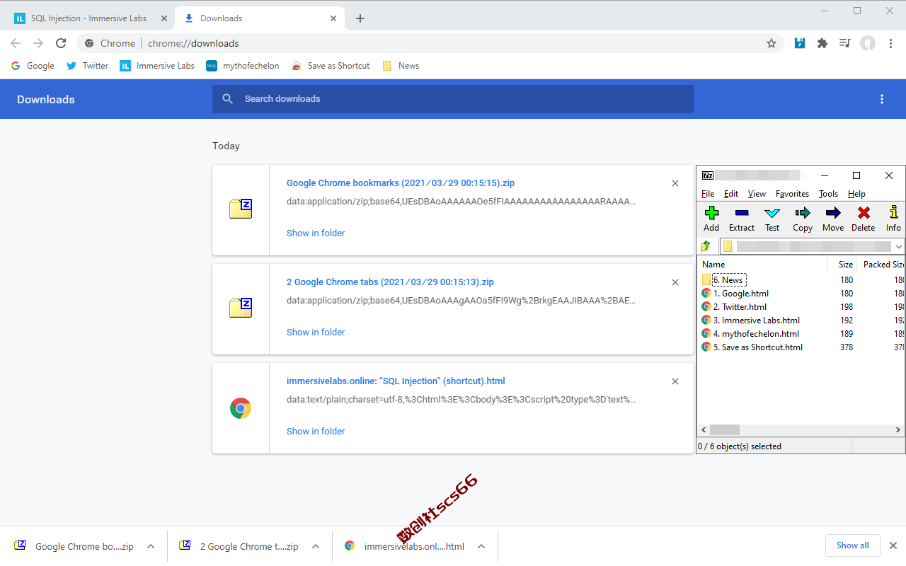Open a new tab with the plus
This screenshot has width=906, height=566.
(360, 18)
